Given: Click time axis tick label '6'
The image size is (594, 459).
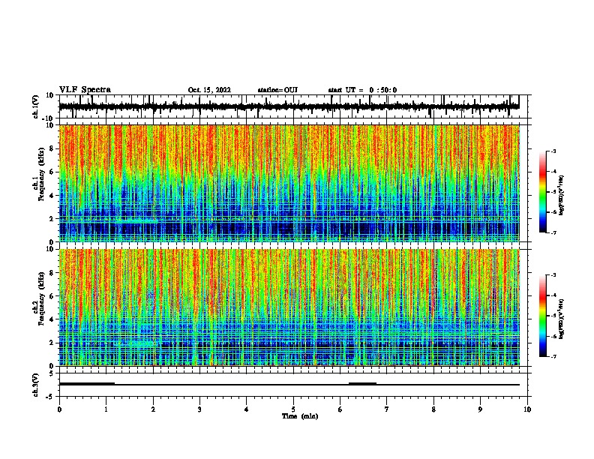Looking at the screenshot, I should pyautogui.click(x=340, y=409).
